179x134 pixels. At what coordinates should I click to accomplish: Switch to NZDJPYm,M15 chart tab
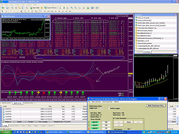click(x=29, y=103)
